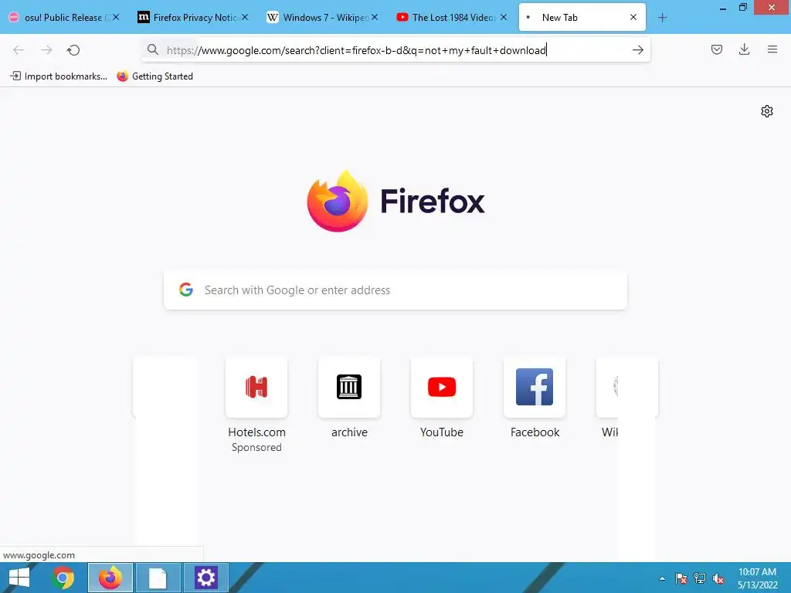Show hidden system tray icons
The width and height of the screenshot is (791, 593).
[x=662, y=578]
